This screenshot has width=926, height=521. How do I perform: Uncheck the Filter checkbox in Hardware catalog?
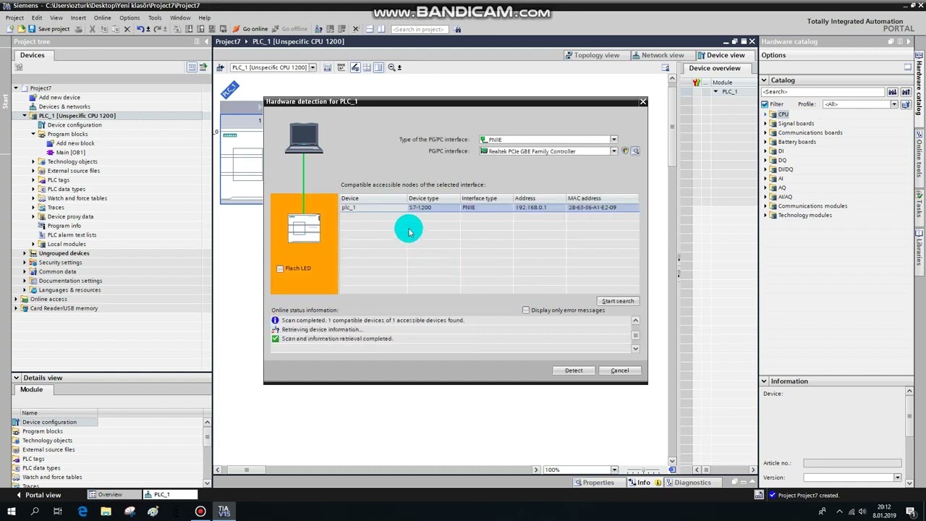pos(765,104)
